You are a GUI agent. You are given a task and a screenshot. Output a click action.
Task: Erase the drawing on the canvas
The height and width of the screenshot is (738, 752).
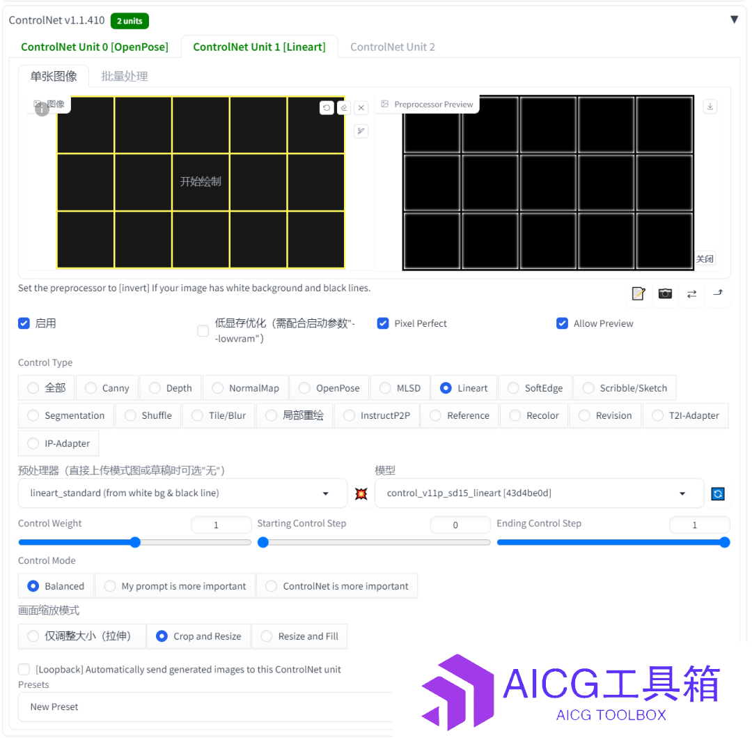point(344,107)
